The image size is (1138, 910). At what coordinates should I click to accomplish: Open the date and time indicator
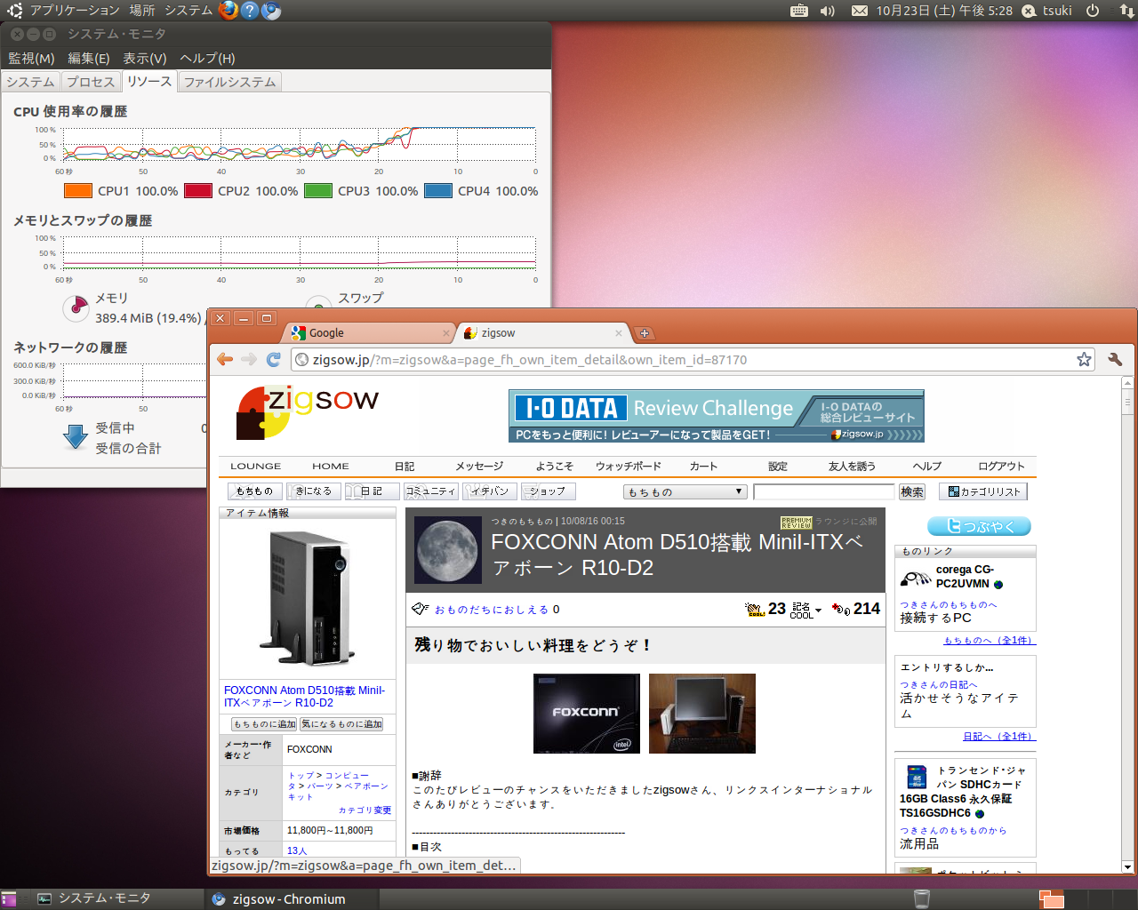pos(944,11)
